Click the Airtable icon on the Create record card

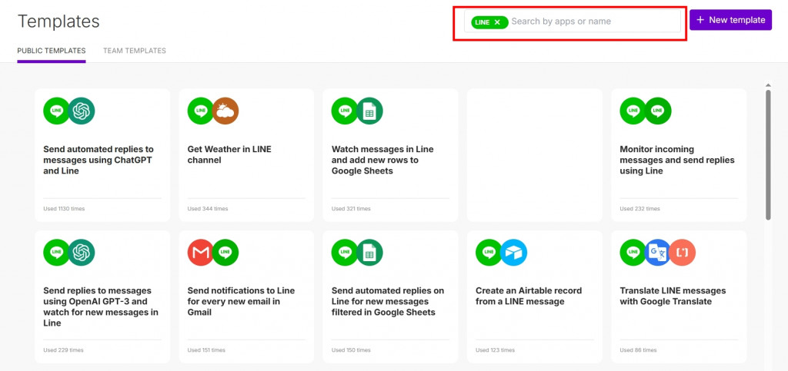(x=514, y=252)
